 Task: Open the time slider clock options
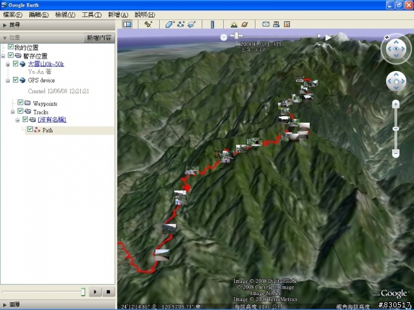coord(224,37)
